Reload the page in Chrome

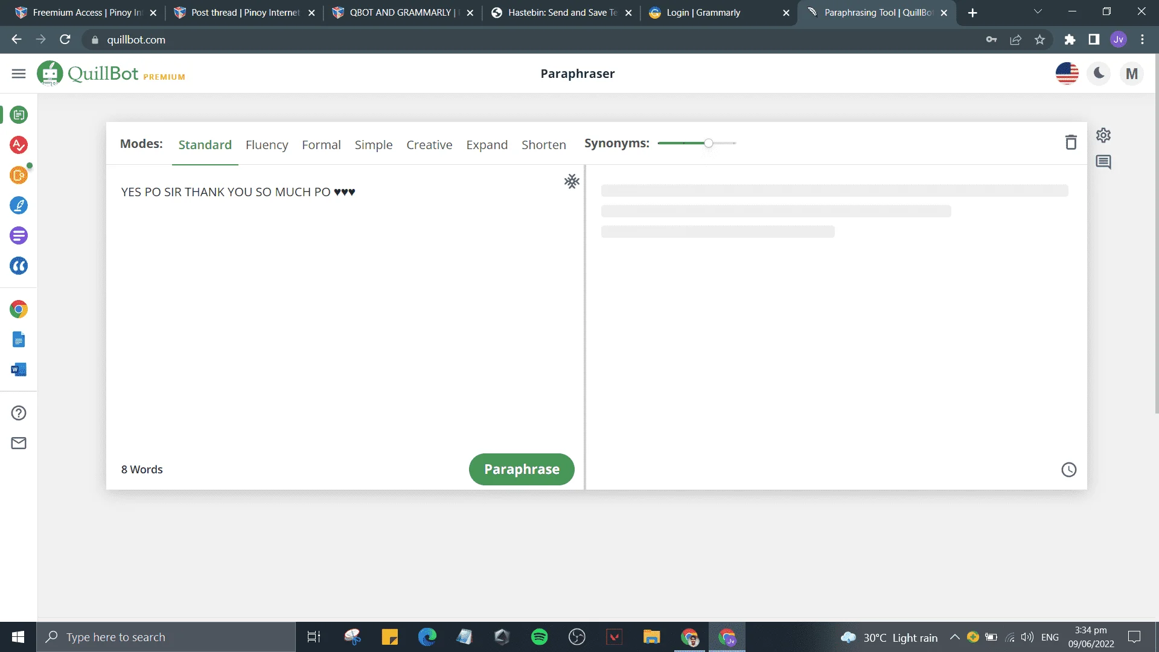65,40
